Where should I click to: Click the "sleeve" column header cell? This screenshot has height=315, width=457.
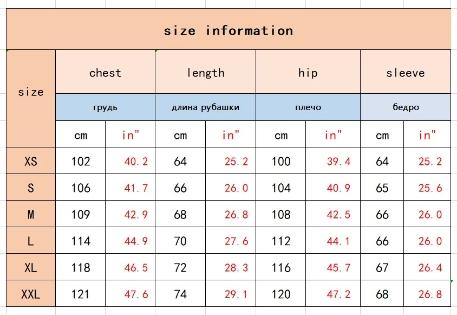pos(406,73)
